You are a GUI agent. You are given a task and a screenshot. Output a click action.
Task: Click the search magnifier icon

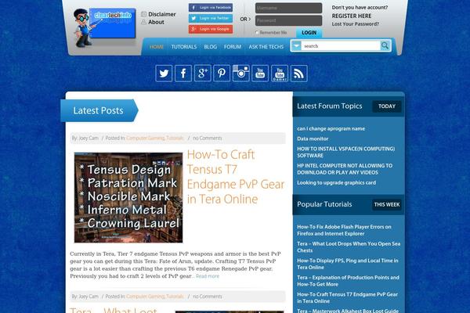click(385, 46)
